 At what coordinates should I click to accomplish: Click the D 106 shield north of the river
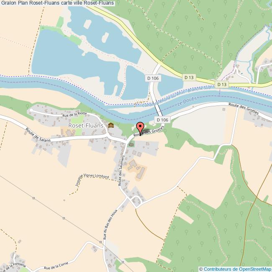[x=153, y=78]
